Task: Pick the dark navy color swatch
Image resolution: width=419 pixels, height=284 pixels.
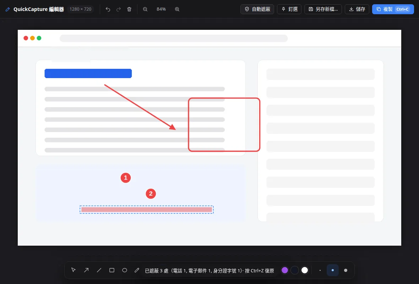Action: click(295, 270)
